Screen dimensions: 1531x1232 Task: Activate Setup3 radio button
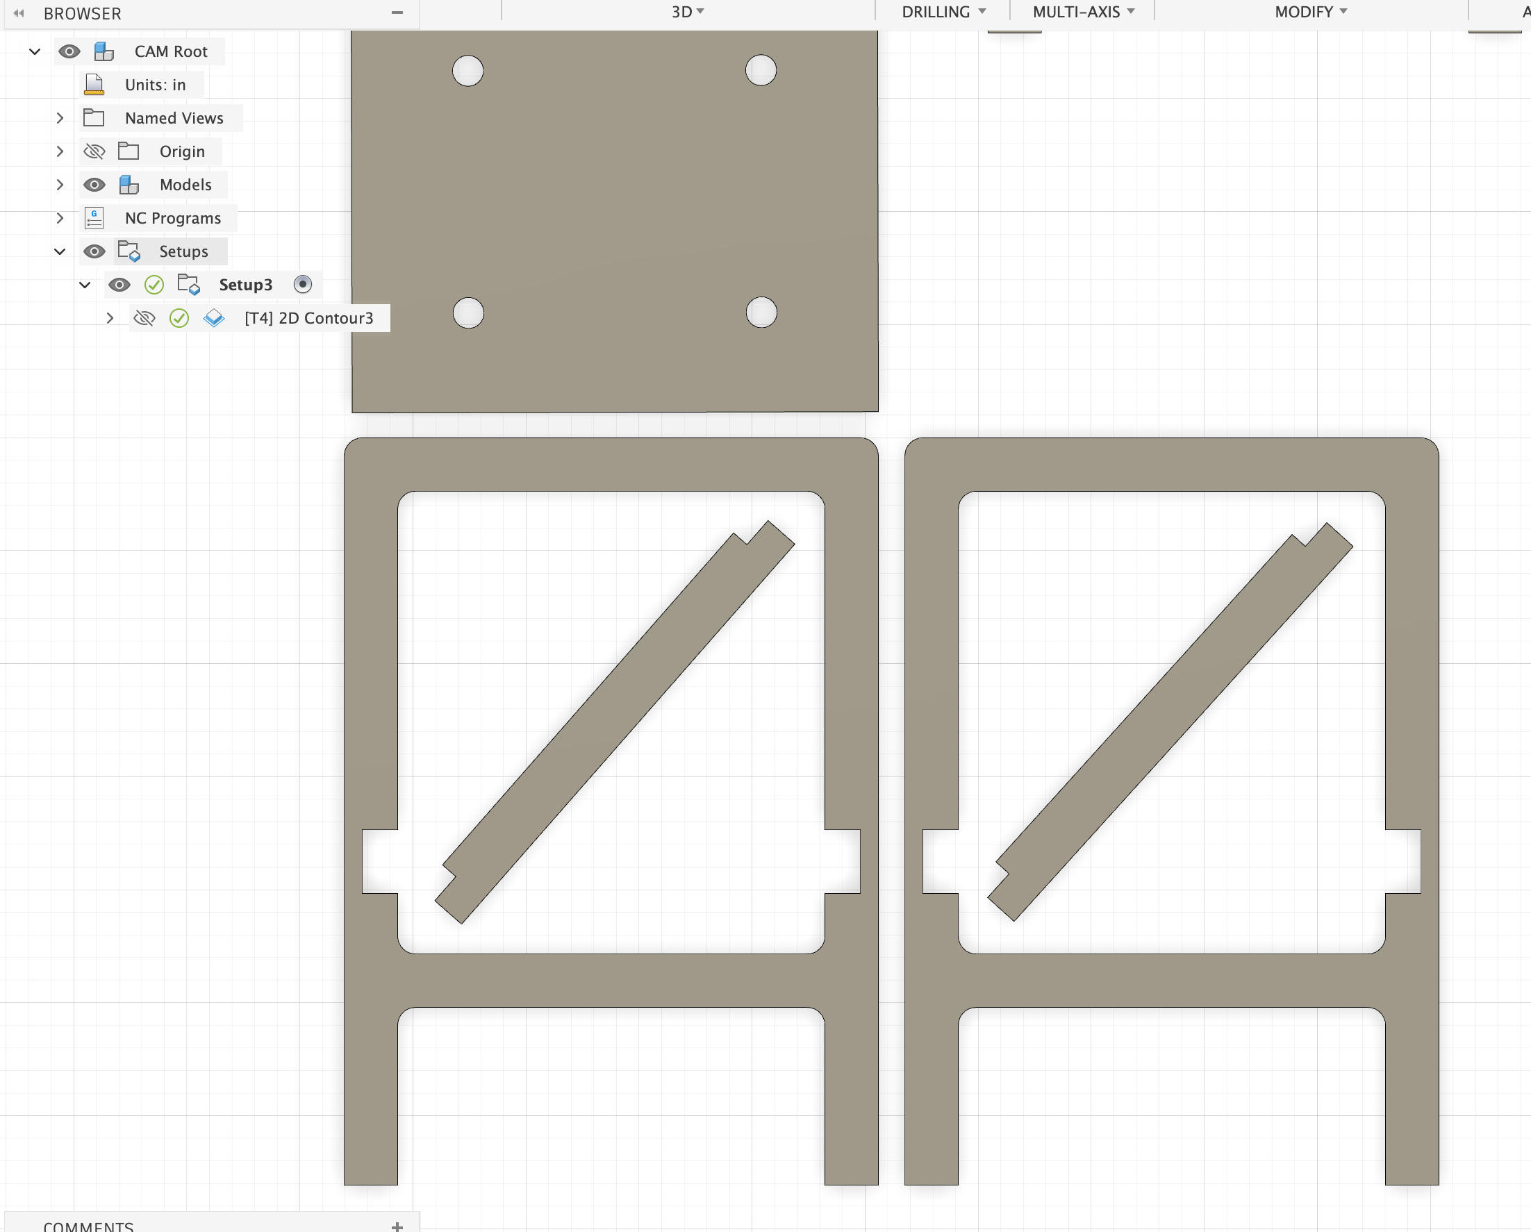302,285
